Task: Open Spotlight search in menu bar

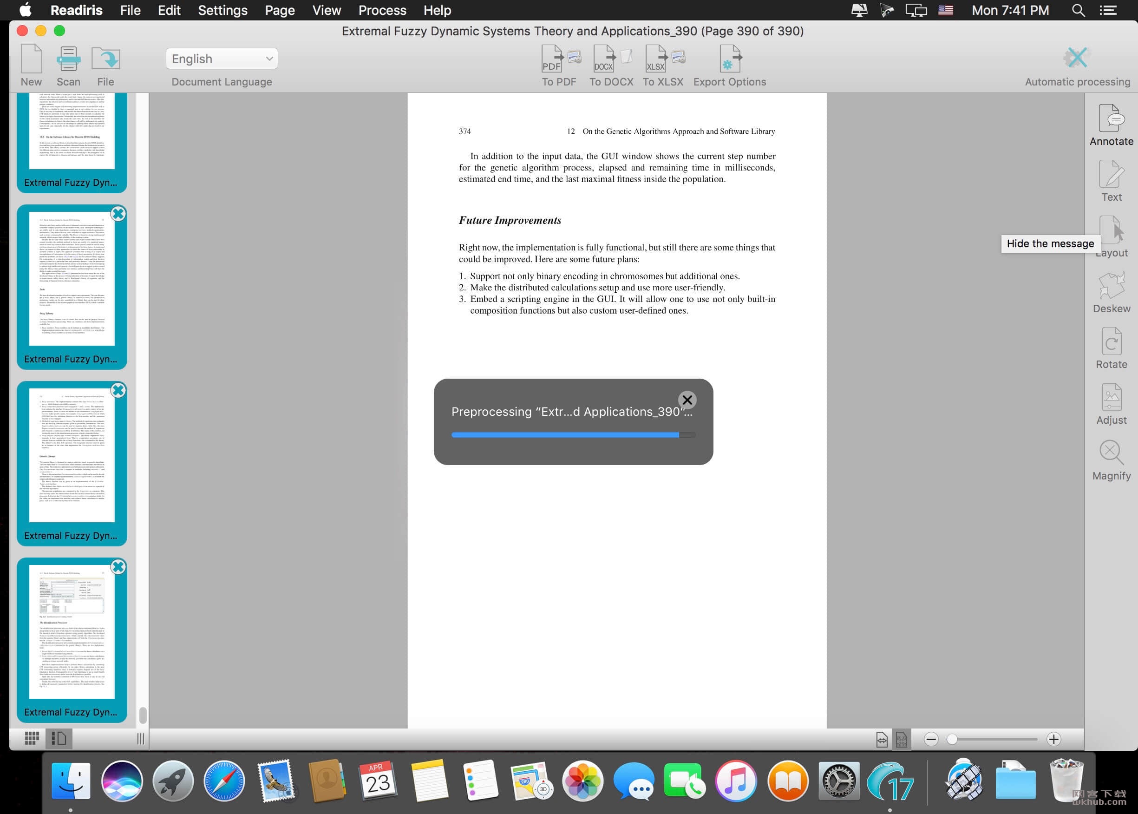Action: pos(1079,10)
